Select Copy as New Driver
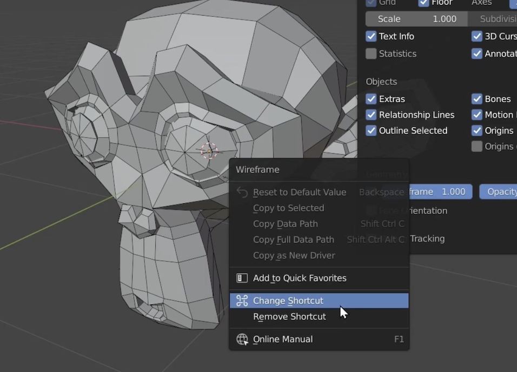 [319, 256]
